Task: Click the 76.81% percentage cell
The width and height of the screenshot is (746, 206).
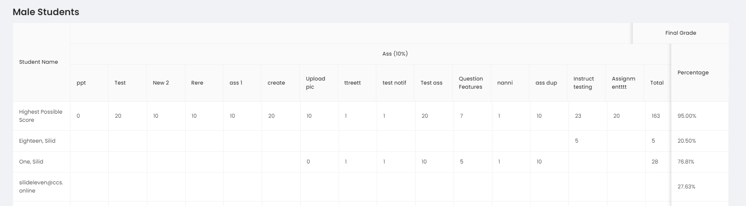Action: [686, 162]
